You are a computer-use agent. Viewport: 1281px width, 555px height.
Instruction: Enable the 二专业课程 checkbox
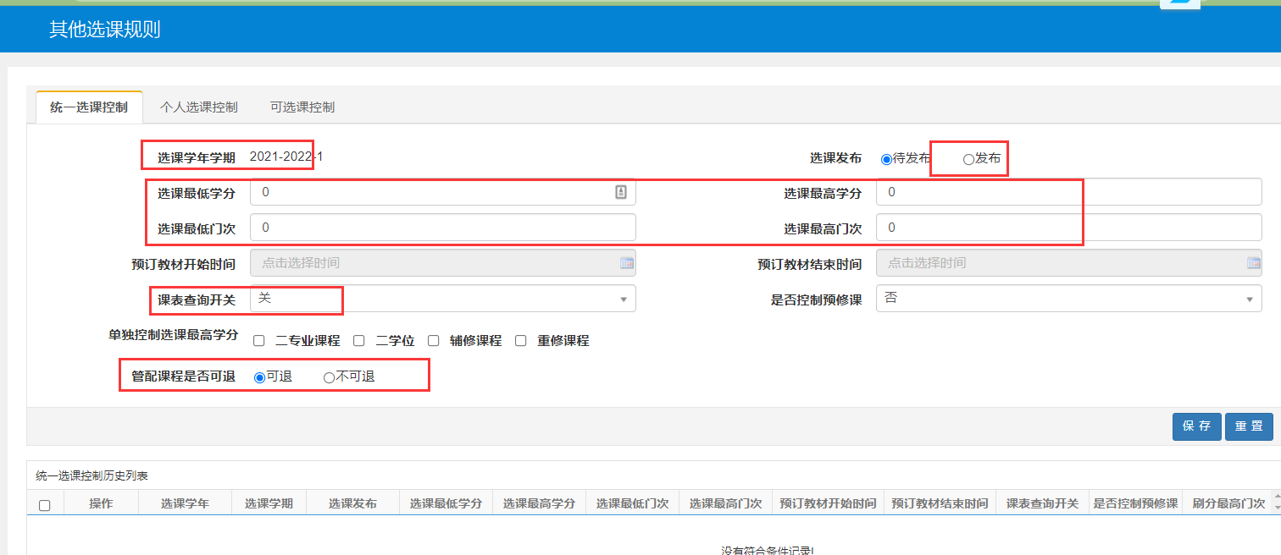pos(259,341)
